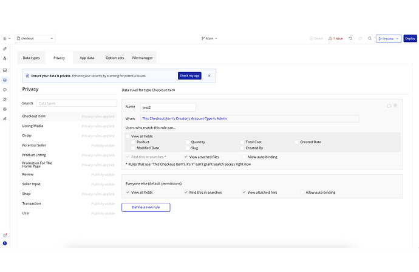Image resolution: width=419 pixels, height=272 pixels.
Task: Open the Workflow tab icon in sidebar
Action: click(5, 58)
